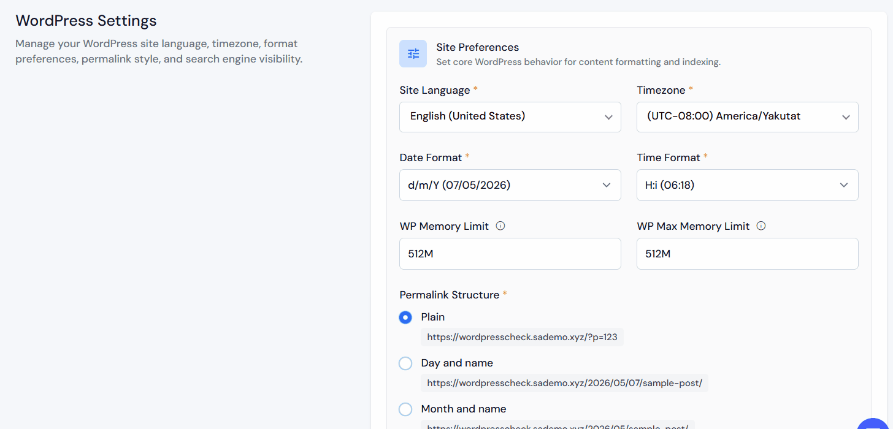The image size is (893, 429).
Task: Click the WP Max Memory Limit label text
Action: pos(694,226)
